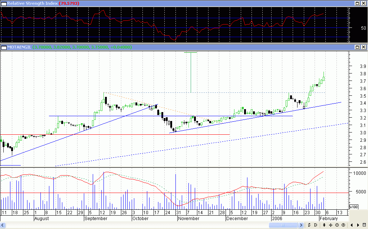Screen dimensions: 368x229
Task: Click the 2.6 price axis label
Action: (363, 162)
